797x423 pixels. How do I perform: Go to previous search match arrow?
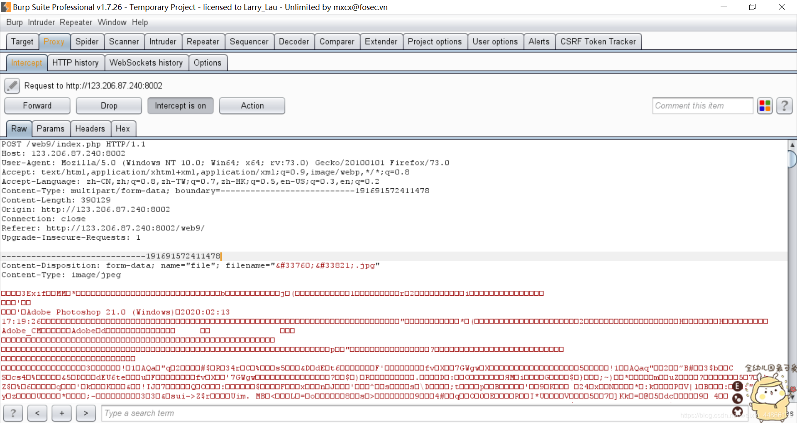(x=37, y=413)
